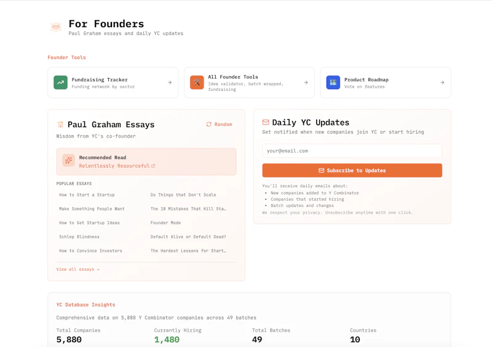This screenshot has width=492, height=347.
Task: Click the Random refresh icon
Action: [x=208, y=124]
